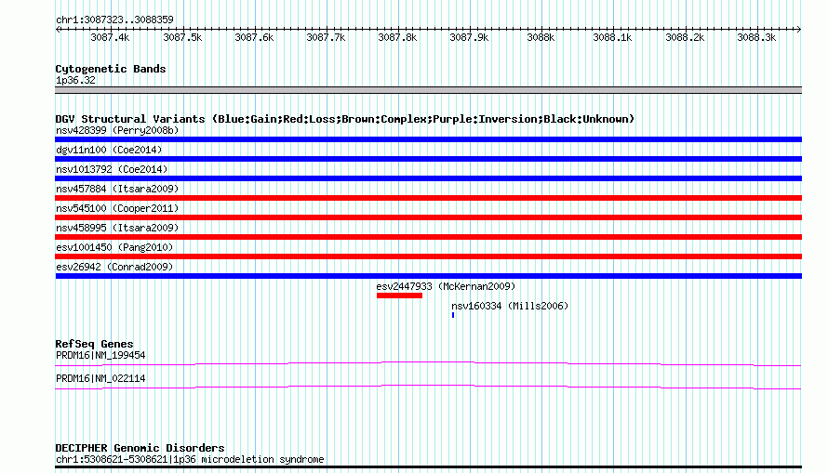Open the 1p36 microdeletion syndrome entry
Image resolution: width=828 pixels, height=473 pixels.
coord(190,459)
